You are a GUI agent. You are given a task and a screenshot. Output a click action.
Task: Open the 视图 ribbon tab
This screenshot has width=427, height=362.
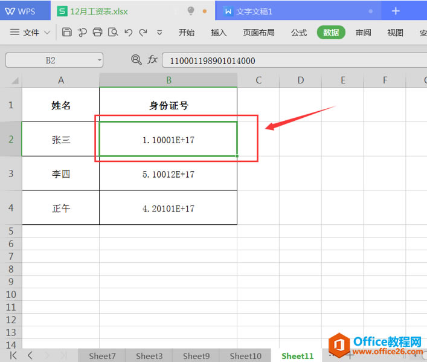pyautogui.click(x=395, y=33)
